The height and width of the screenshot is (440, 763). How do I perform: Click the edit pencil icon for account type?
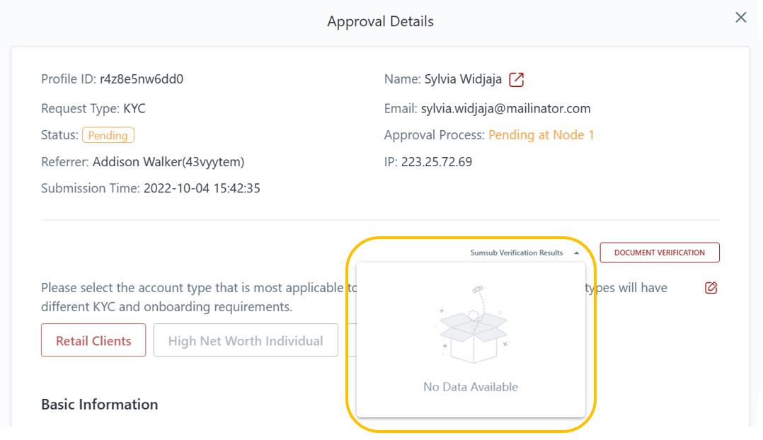[711, 288]
